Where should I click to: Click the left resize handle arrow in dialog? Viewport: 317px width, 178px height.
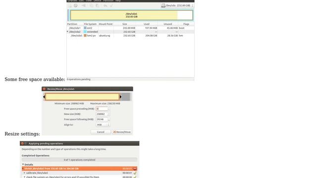(44, 97)
